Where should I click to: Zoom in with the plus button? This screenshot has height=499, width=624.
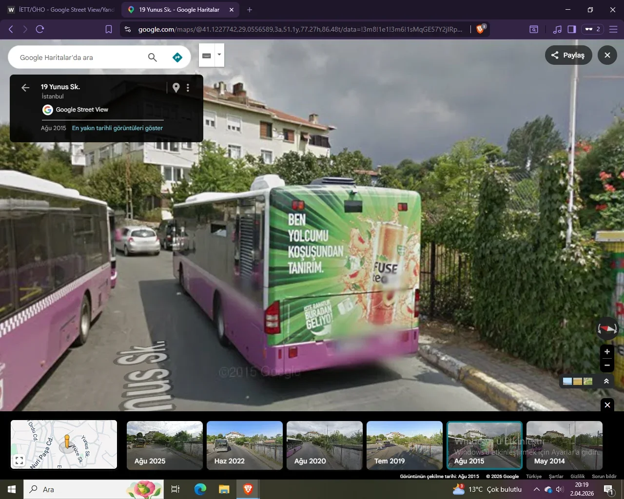(x=607, y=351)
